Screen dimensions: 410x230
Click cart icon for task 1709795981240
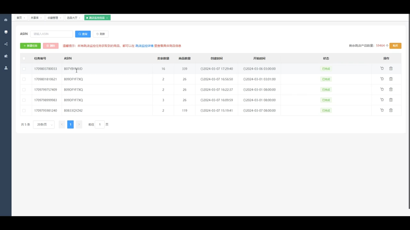tap(382, 110)
